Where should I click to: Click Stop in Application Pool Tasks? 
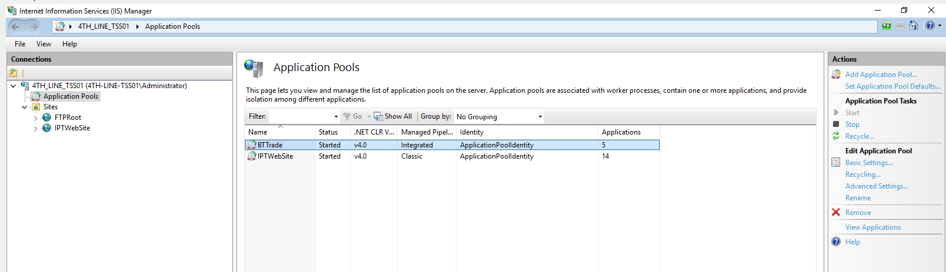pos(852,125)
